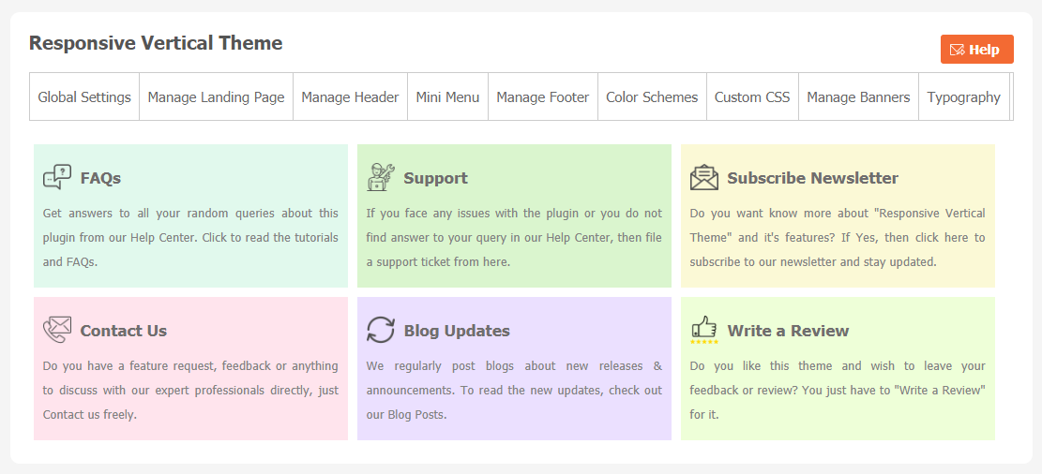Select the Mini Menu tab
1042x474 pixels.
tap(447, 96)
